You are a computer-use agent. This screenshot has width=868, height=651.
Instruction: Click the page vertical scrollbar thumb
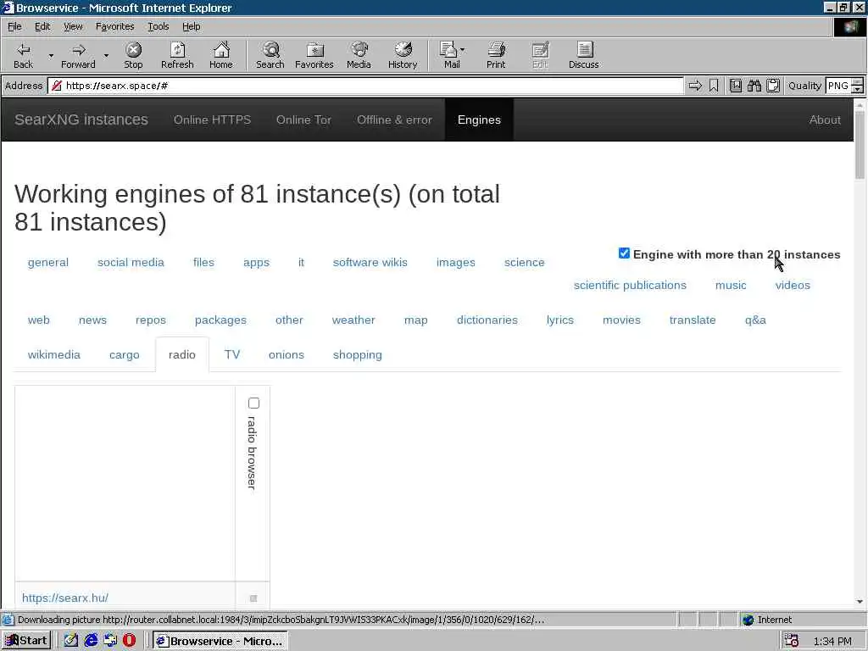860,144
